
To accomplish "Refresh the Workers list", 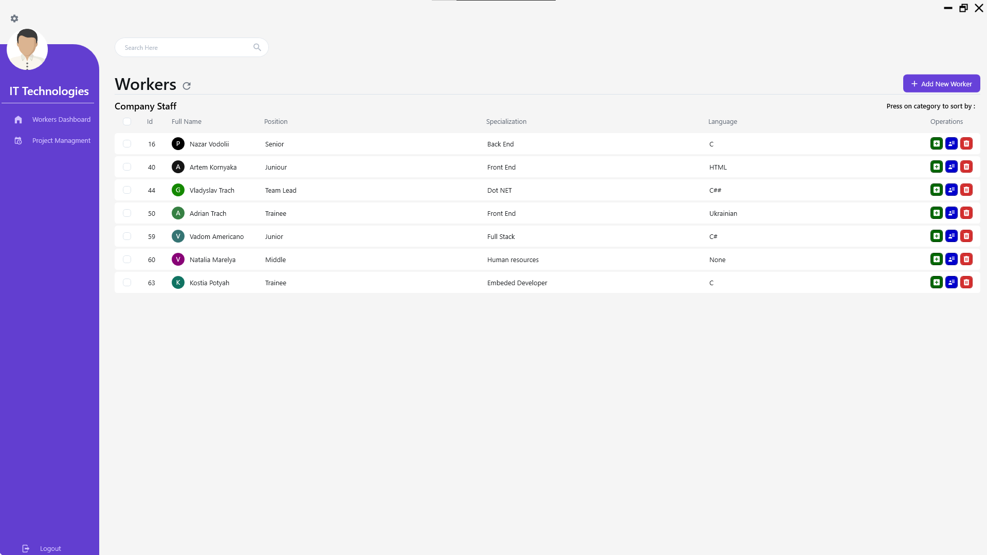I will coord(187,86).
